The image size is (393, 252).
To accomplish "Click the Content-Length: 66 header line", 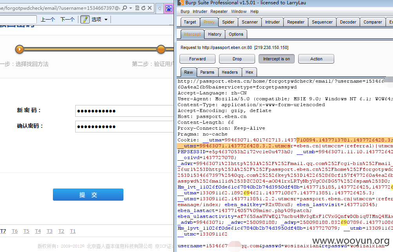I will tap(206, 122).
